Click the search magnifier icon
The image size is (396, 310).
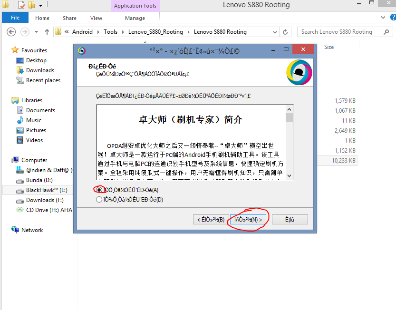point(386,32)
